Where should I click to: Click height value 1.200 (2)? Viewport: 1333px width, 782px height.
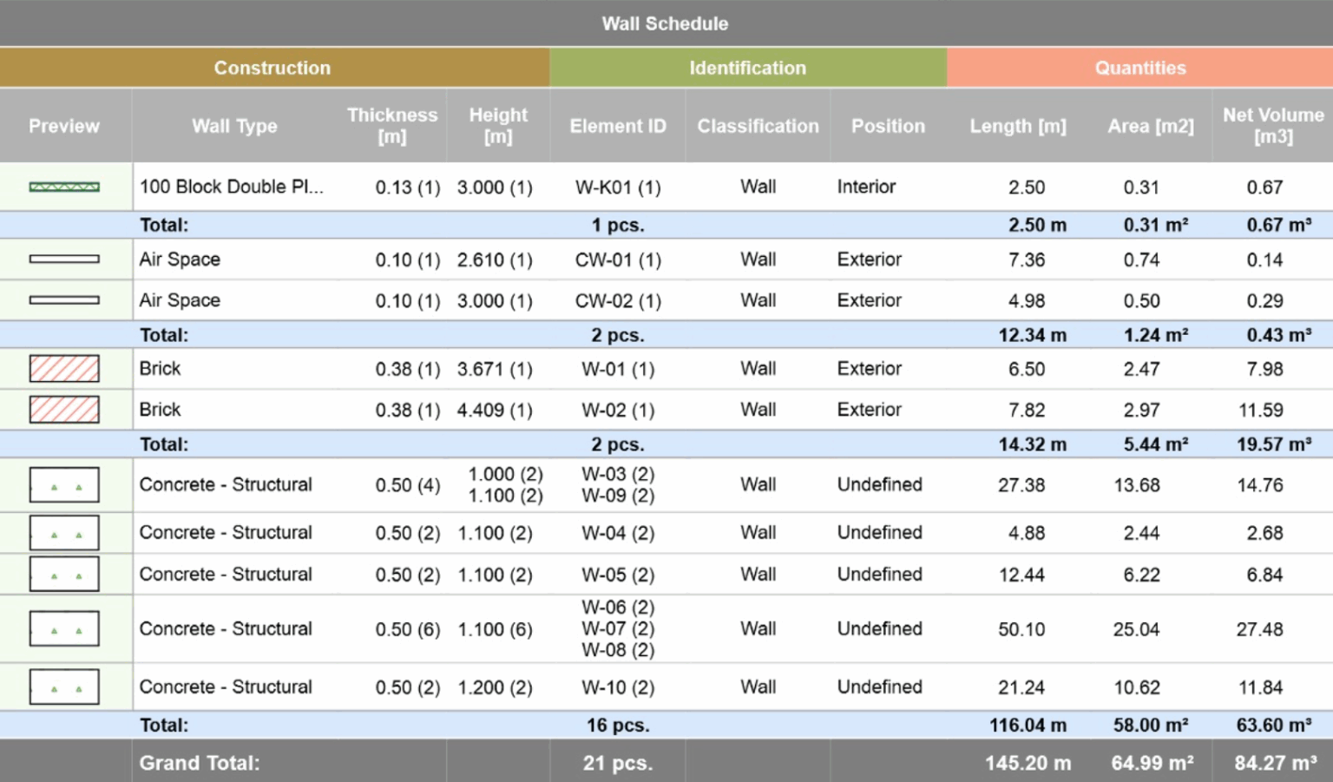point(495,687)
